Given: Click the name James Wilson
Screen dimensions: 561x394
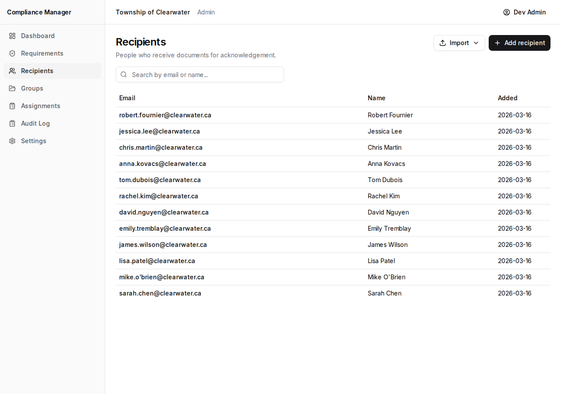Looking at the screenshot, I should point(387,245).
